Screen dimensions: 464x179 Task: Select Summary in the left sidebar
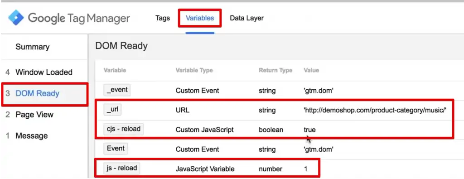(x=33, y=47)
